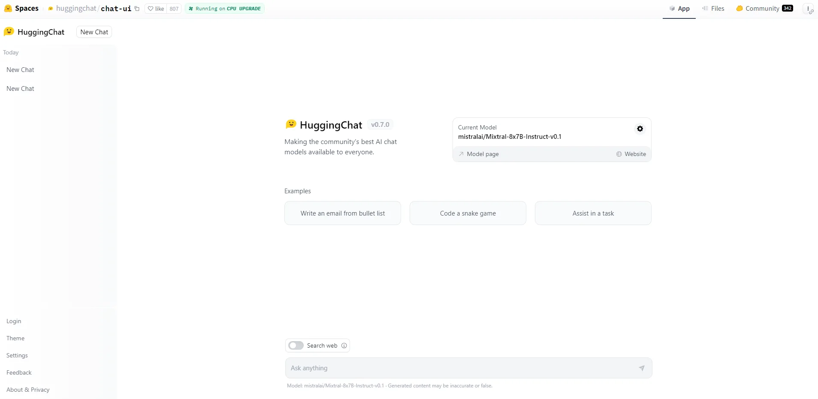Choose the 'Write an email from bullet list' example

point(343,213)
